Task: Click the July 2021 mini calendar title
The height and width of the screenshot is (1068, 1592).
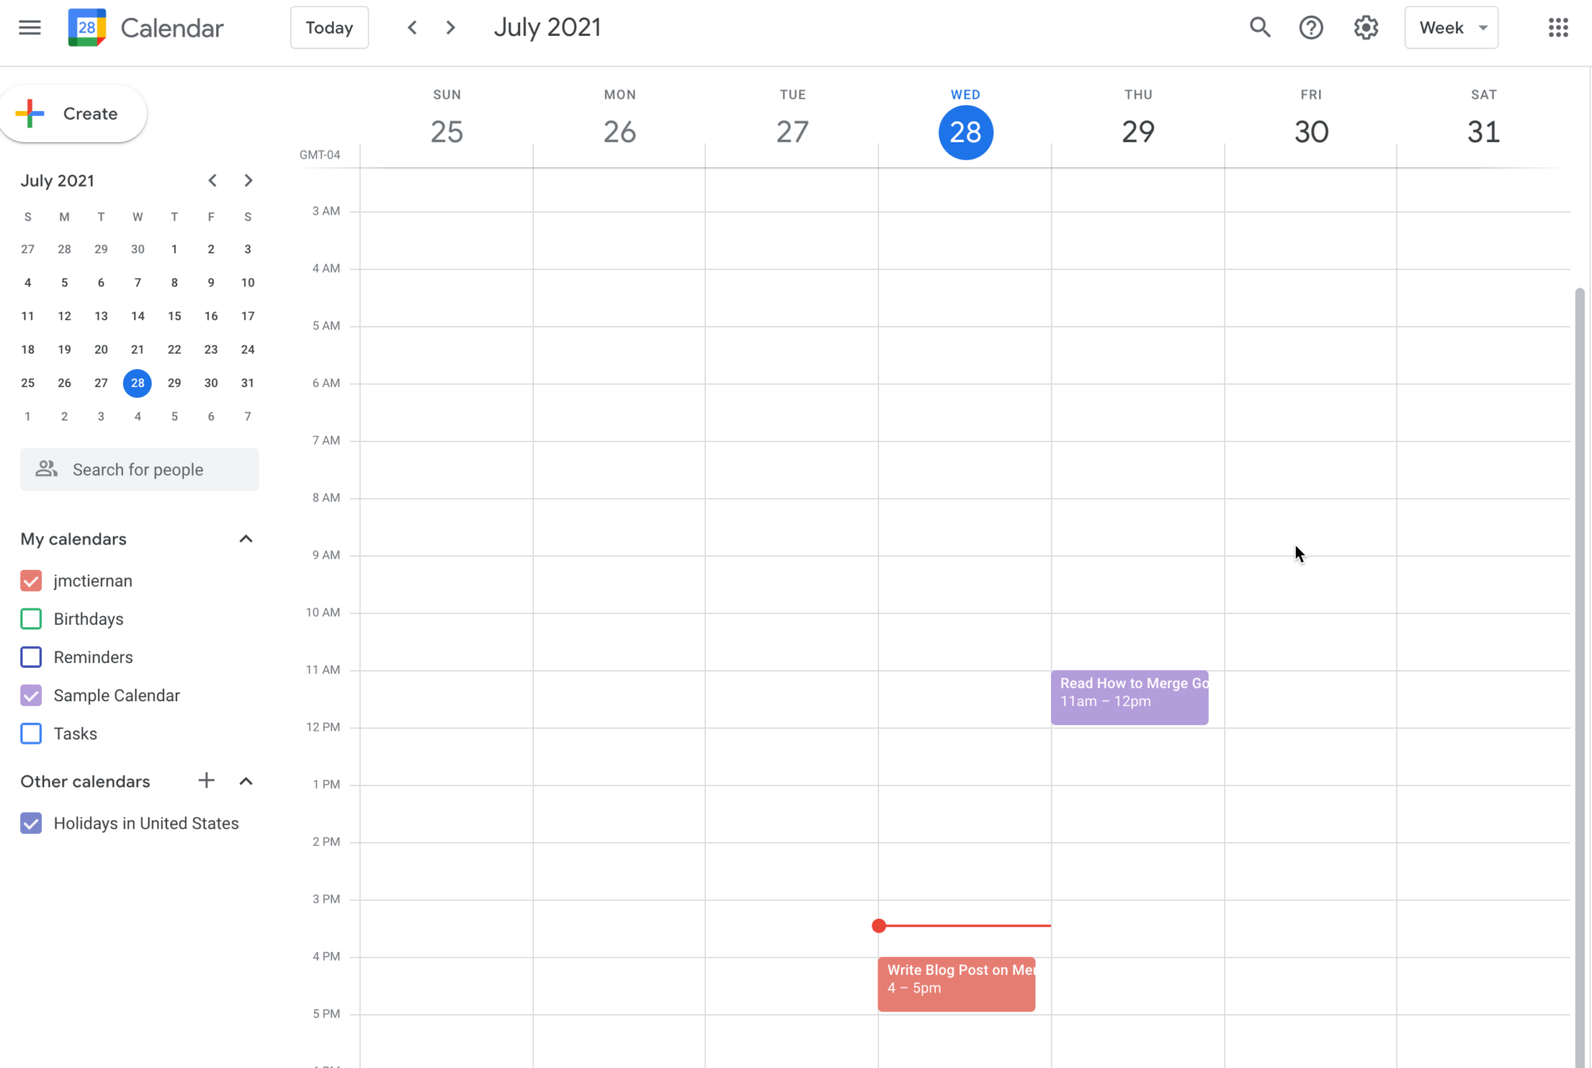Action: [x=58, y=180]
